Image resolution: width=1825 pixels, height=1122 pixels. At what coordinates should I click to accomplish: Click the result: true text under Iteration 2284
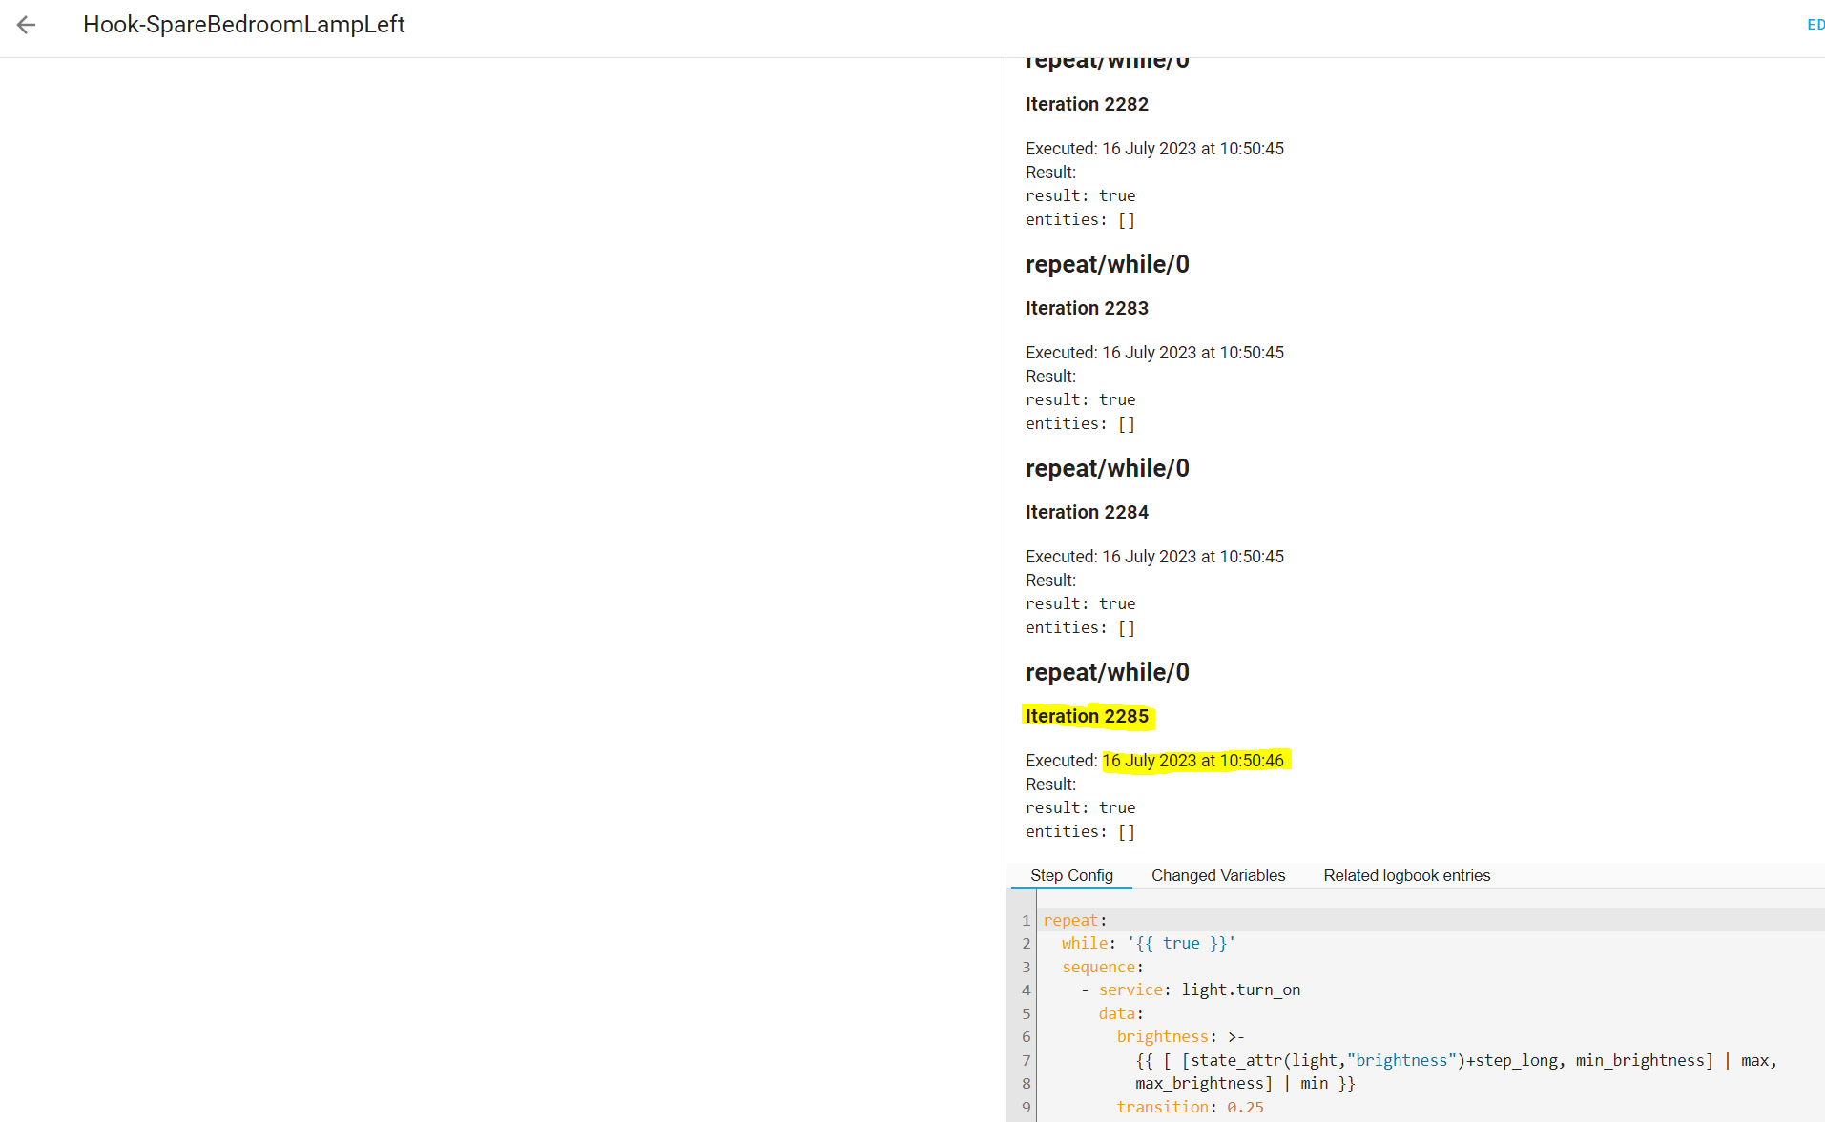pyautogui.click(x=1080, y=602)
